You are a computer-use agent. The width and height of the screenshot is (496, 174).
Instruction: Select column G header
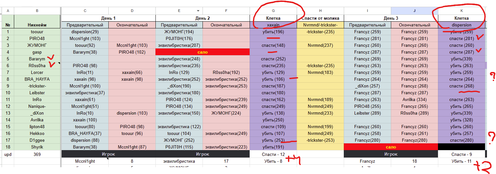click(x=273, y=11)
